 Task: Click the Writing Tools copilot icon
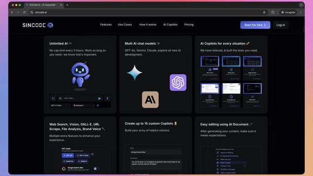(231, 70)
